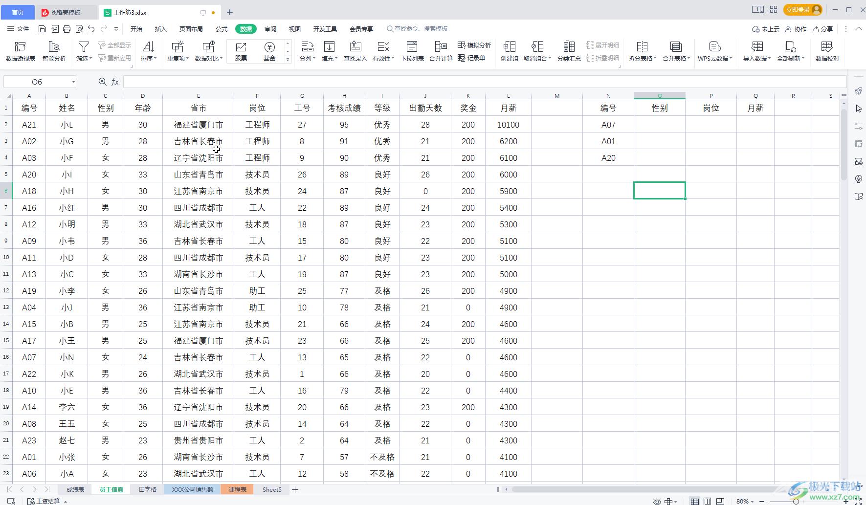
Task: Select the 基金 fund data type
Action: pos(269,51)
